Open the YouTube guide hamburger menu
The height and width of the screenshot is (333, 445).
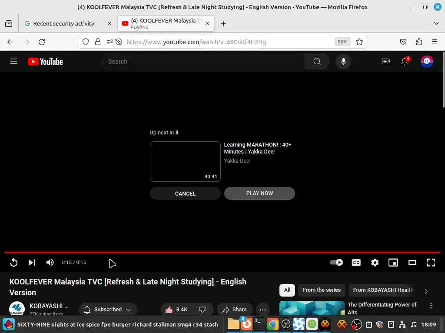14,62
